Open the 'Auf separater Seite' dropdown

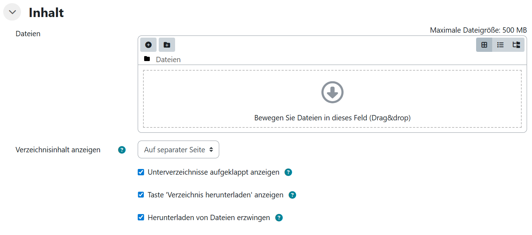point(178,150)
